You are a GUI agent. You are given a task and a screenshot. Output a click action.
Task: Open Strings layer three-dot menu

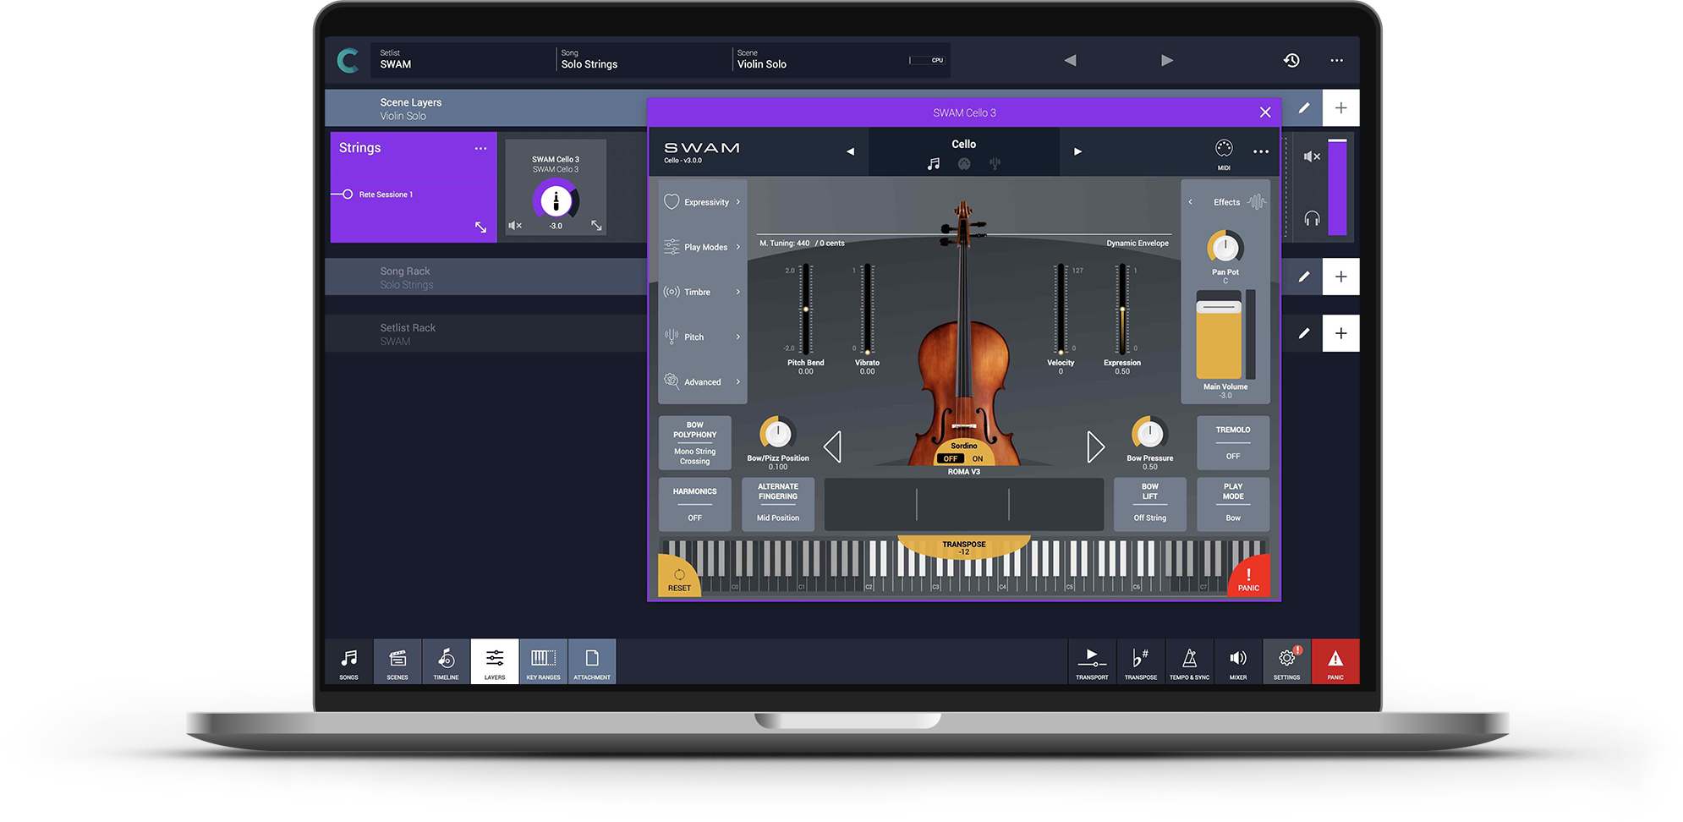pos(480,148)
